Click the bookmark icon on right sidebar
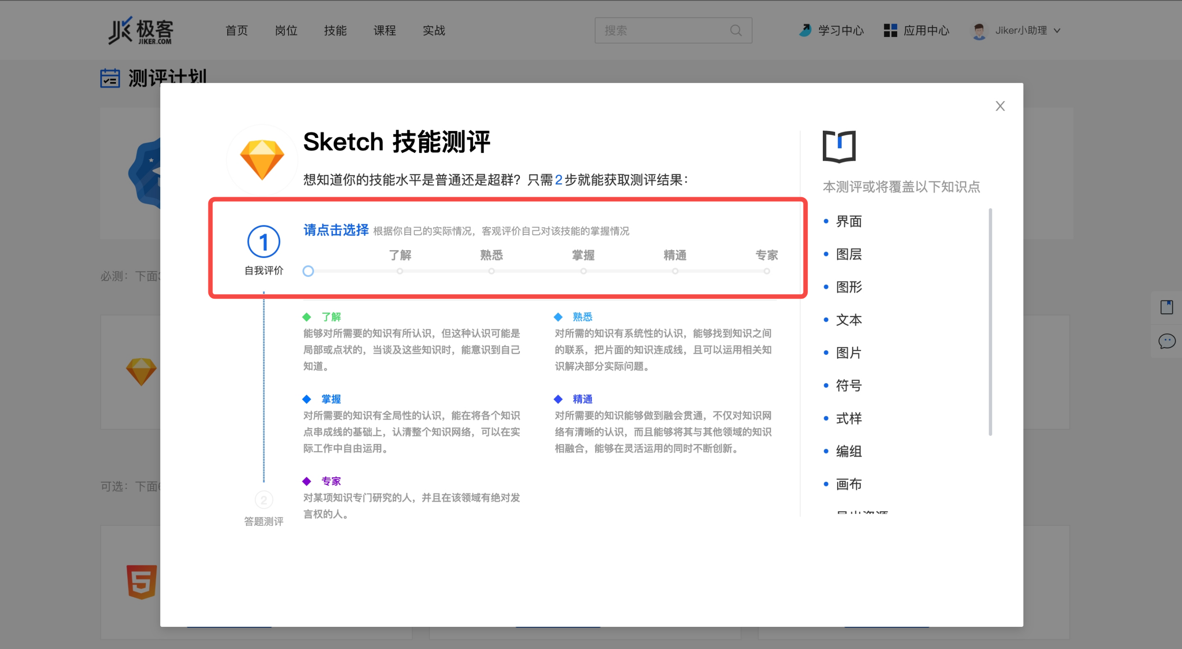Viewport: 1182px width, 649px height. coord(1167,307)
